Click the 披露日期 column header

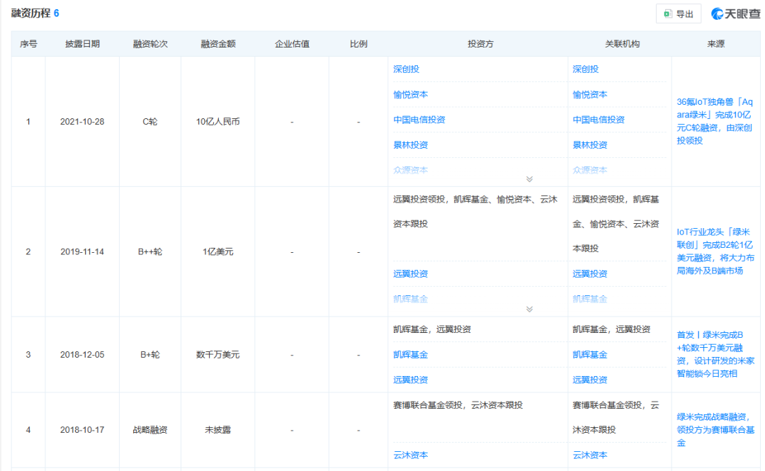coord(82,44)
